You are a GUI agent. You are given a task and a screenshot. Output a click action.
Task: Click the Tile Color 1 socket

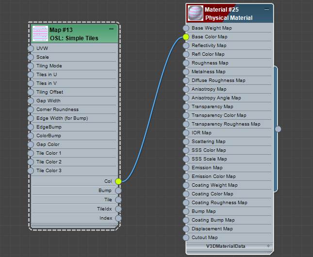point(31,153)
